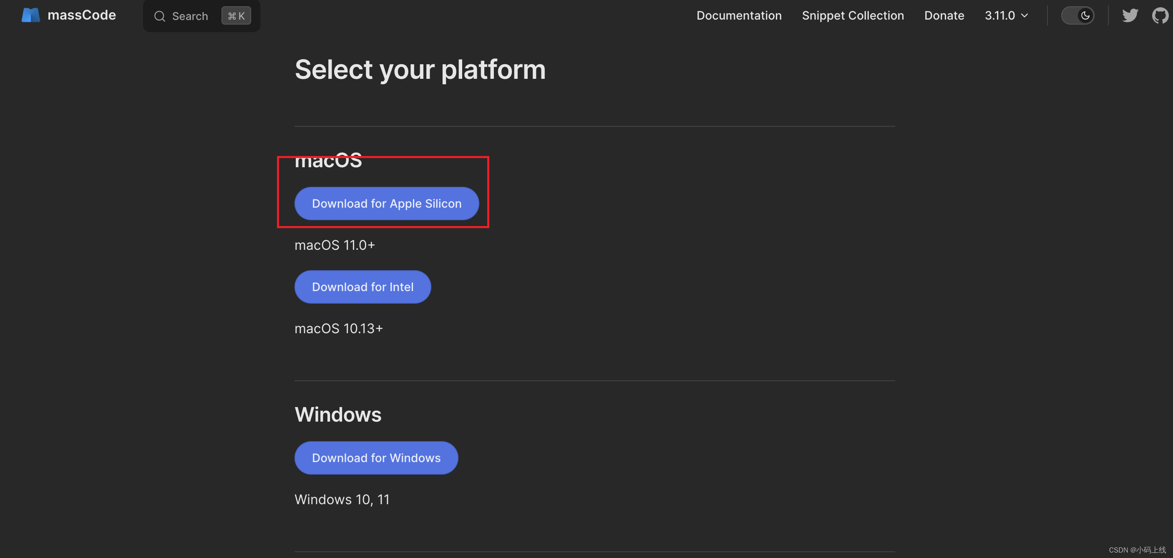Go to the Donate page
This screenshot has height=558, width=1173.
(944, 15)
